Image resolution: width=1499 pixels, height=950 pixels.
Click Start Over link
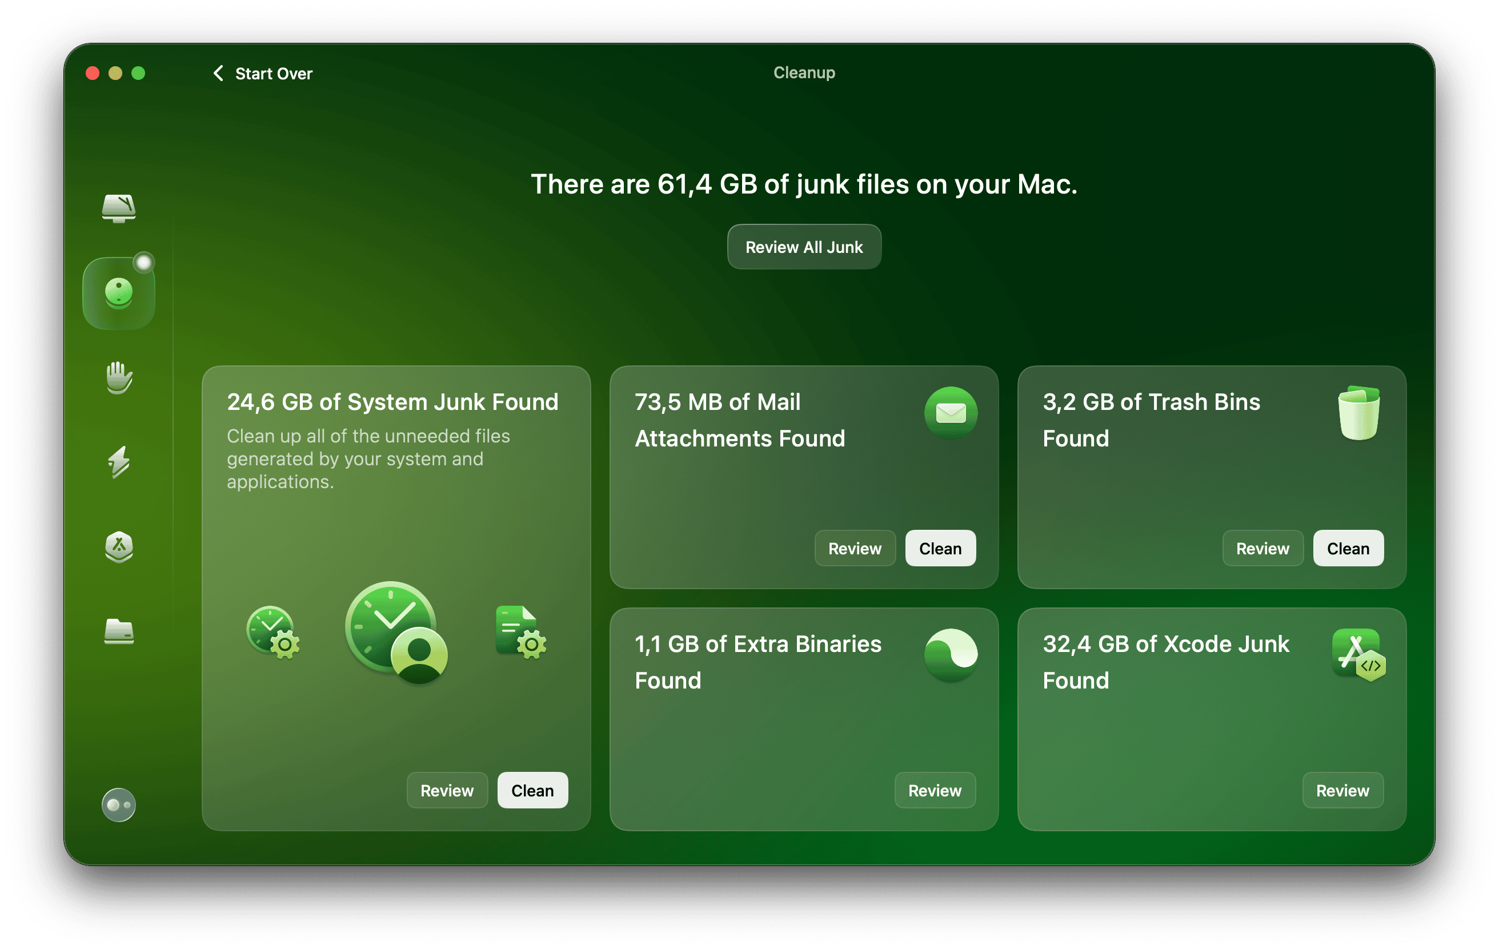tap(273, 74)
